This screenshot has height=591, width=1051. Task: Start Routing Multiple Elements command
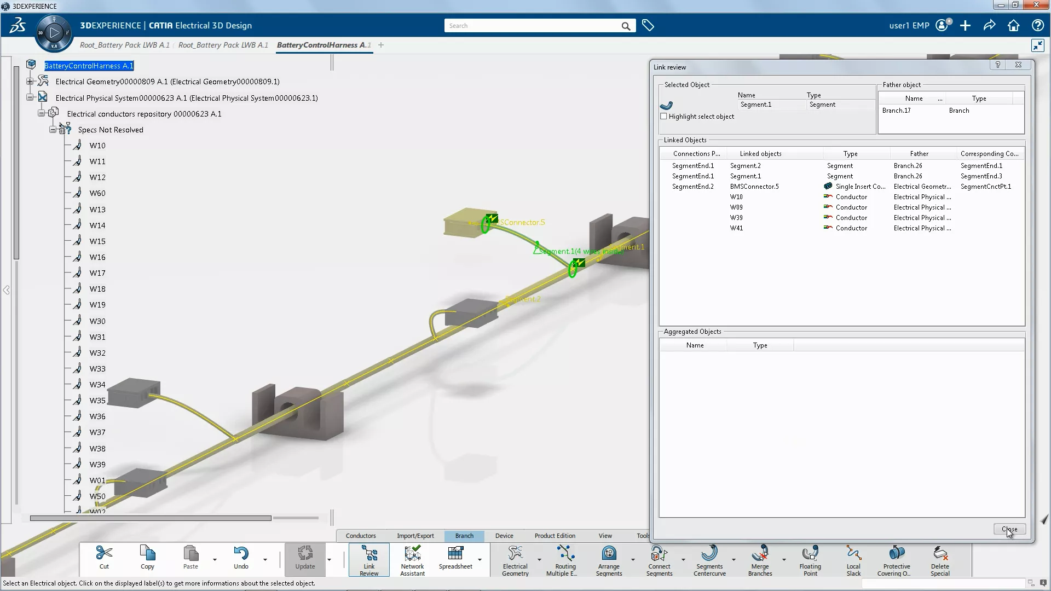click(x=565, y=560)
